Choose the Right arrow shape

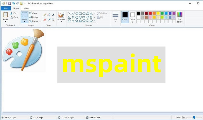[84, 17]
